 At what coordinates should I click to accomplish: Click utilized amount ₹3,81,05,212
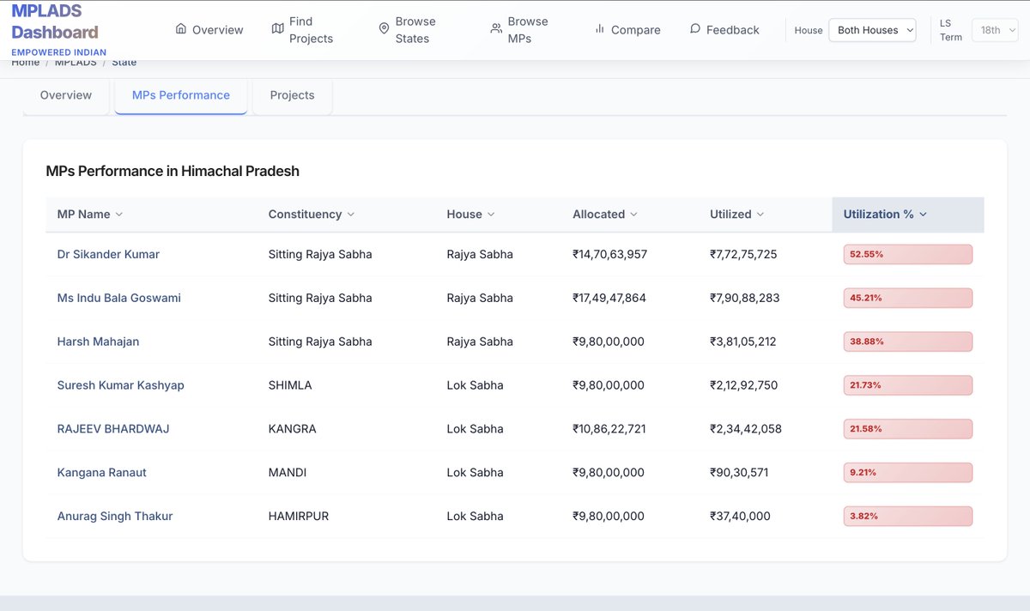[743, 342]
